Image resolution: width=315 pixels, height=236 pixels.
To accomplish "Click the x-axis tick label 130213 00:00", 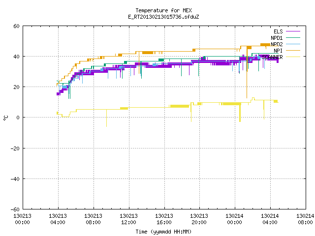I will 22,219.
